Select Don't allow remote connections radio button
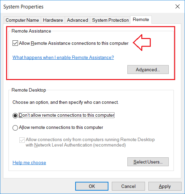The width and height of the screenshot is (185, 194). point(15,116)
